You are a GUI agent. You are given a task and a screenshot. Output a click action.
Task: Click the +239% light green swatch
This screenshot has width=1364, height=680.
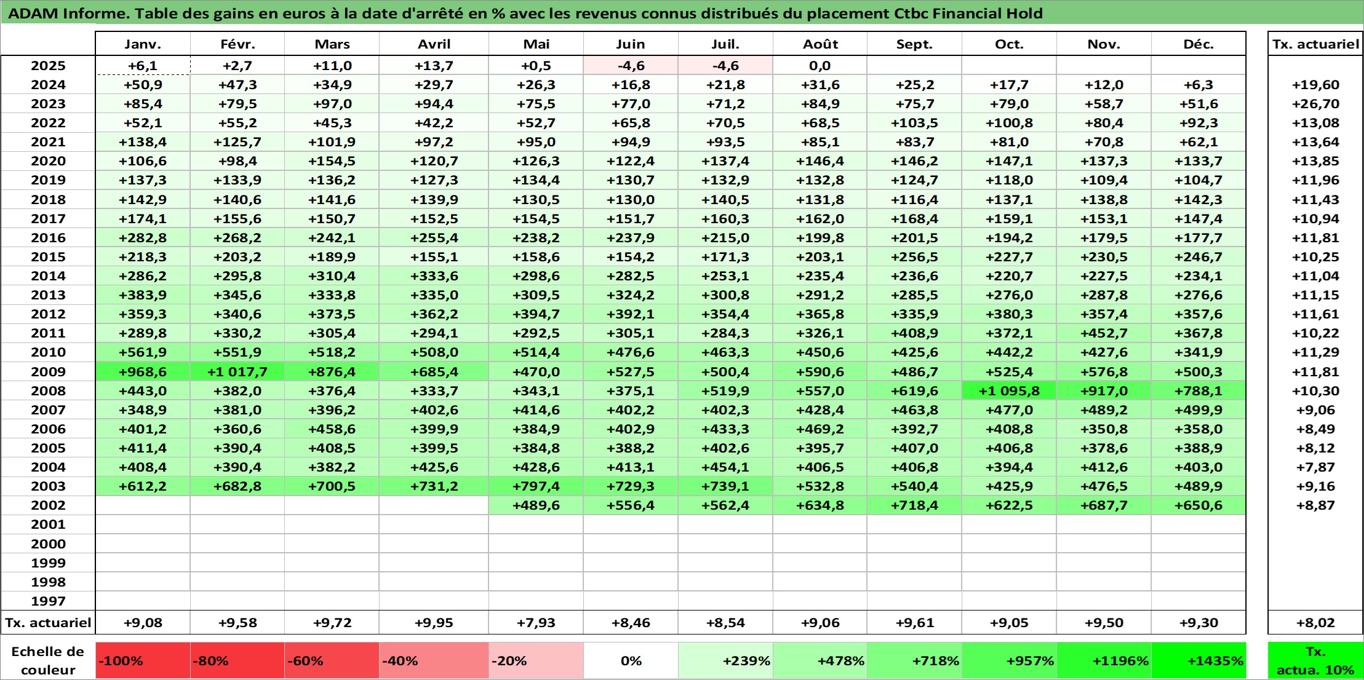pyautogui.click(x=725, y=661)
